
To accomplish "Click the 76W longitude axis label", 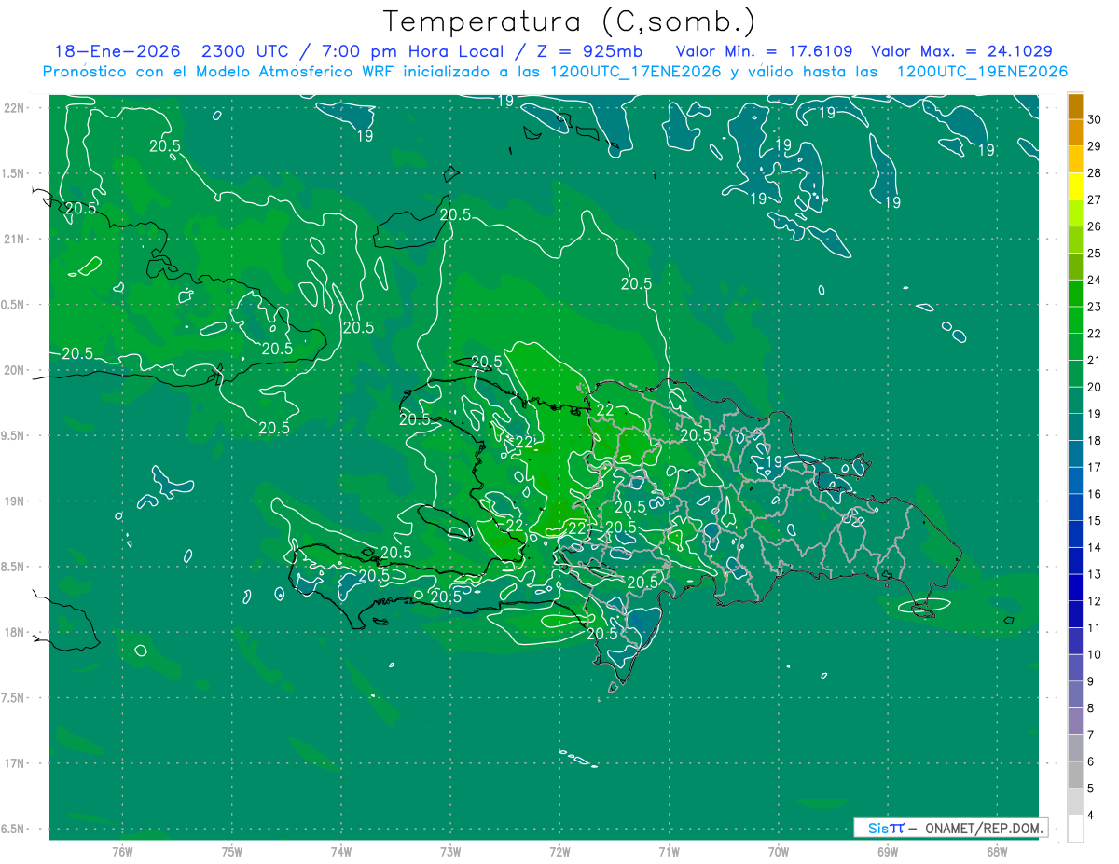I will 122,852.
